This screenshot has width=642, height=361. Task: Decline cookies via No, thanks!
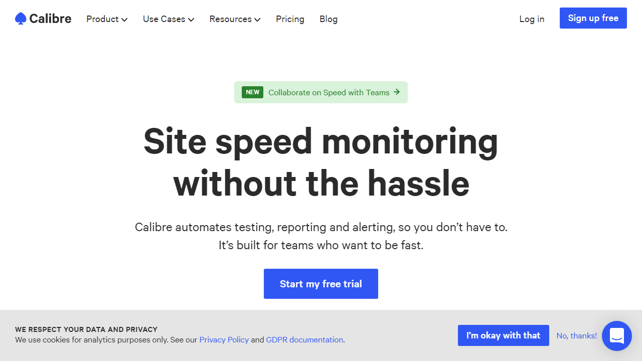577,336
